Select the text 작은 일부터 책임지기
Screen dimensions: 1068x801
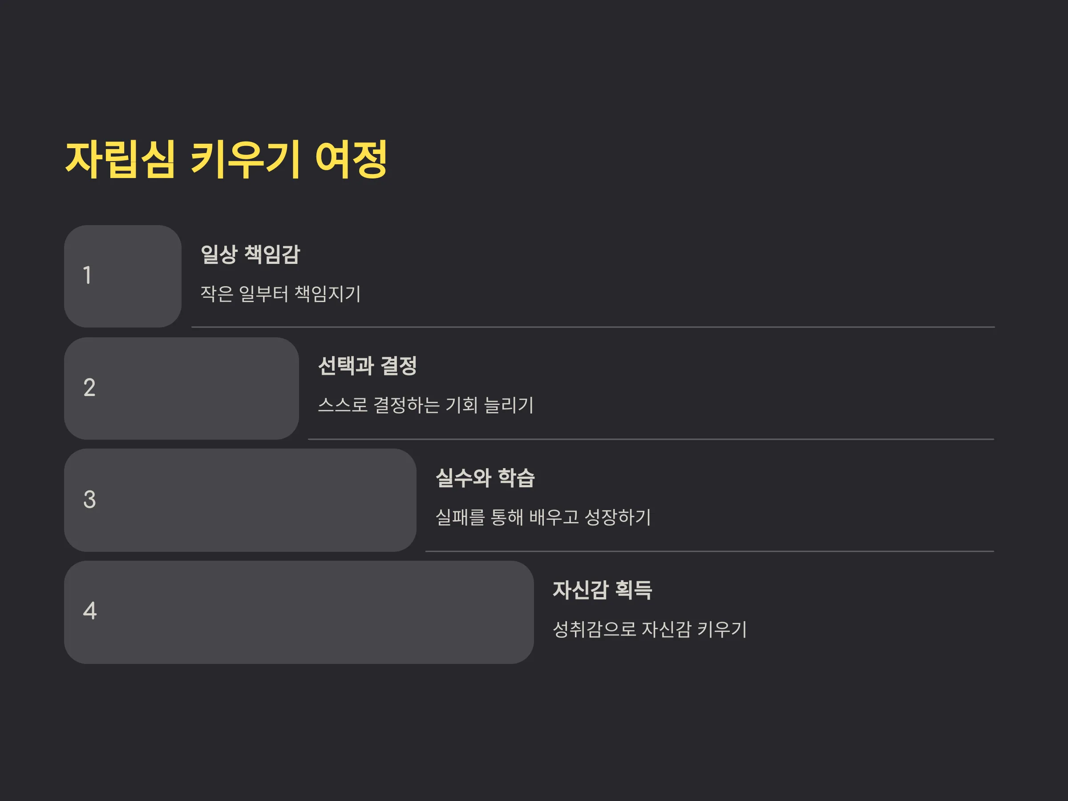coord(280,294)
